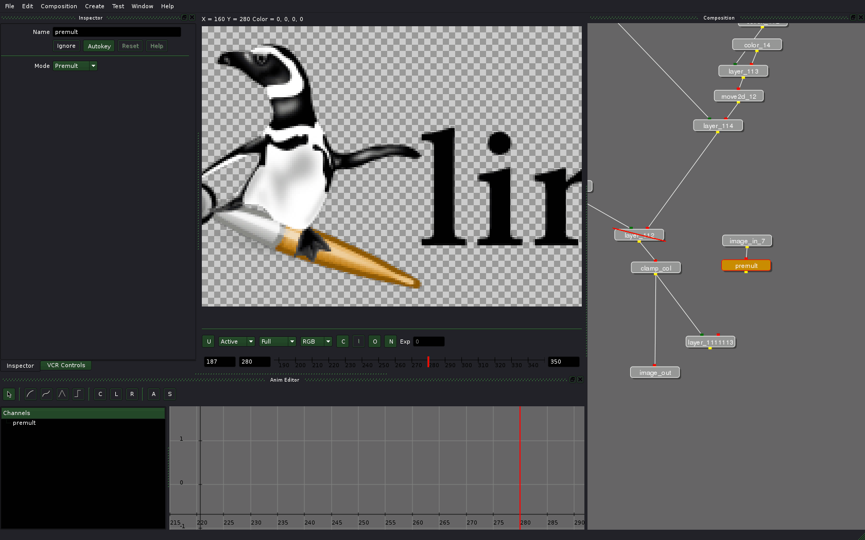865x540 pixels.
Task: Choose the ease curve interpolation tool
Action: (x=30, y=394)
